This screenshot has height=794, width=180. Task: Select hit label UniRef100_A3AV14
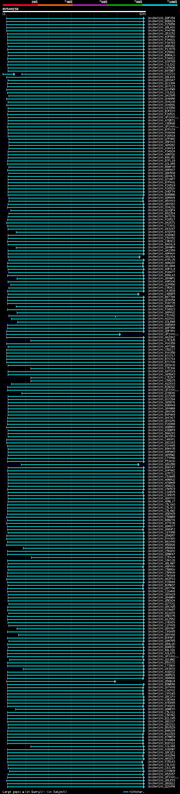161,148
